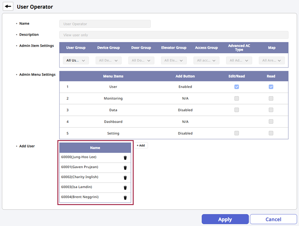The image size is (299, 226).
Task: Enable Read checkbox for Dashboard row
Action: [271, 122]
